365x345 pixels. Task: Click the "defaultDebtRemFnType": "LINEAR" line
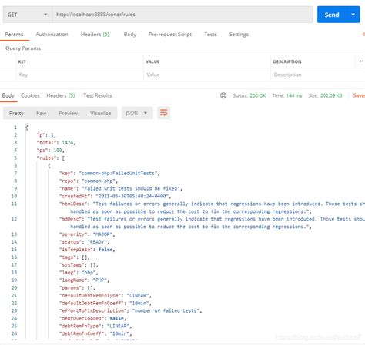105,296
